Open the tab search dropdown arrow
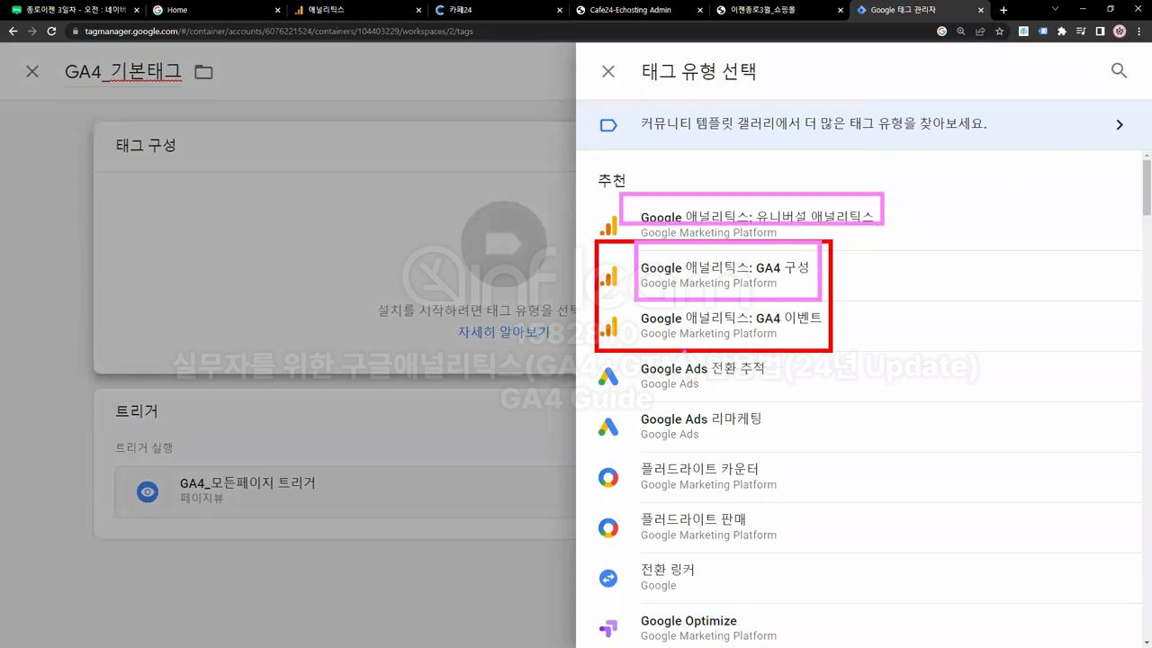The width and height of the screenshot is (1152, 648). coord(1057,10)
